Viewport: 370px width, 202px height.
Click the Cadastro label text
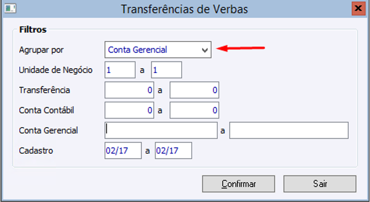[x=36, y=151]
